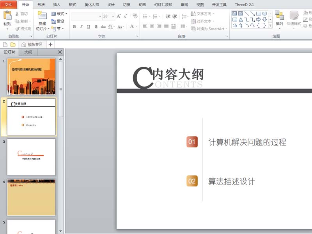Switch to the Slide Show (幻灯片放映) tab
This screenshot has height=234, width=312.
click(163, 5)
